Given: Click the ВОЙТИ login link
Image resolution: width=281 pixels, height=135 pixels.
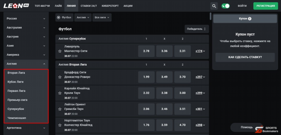Looking at the screenshot, I should 242,6.
